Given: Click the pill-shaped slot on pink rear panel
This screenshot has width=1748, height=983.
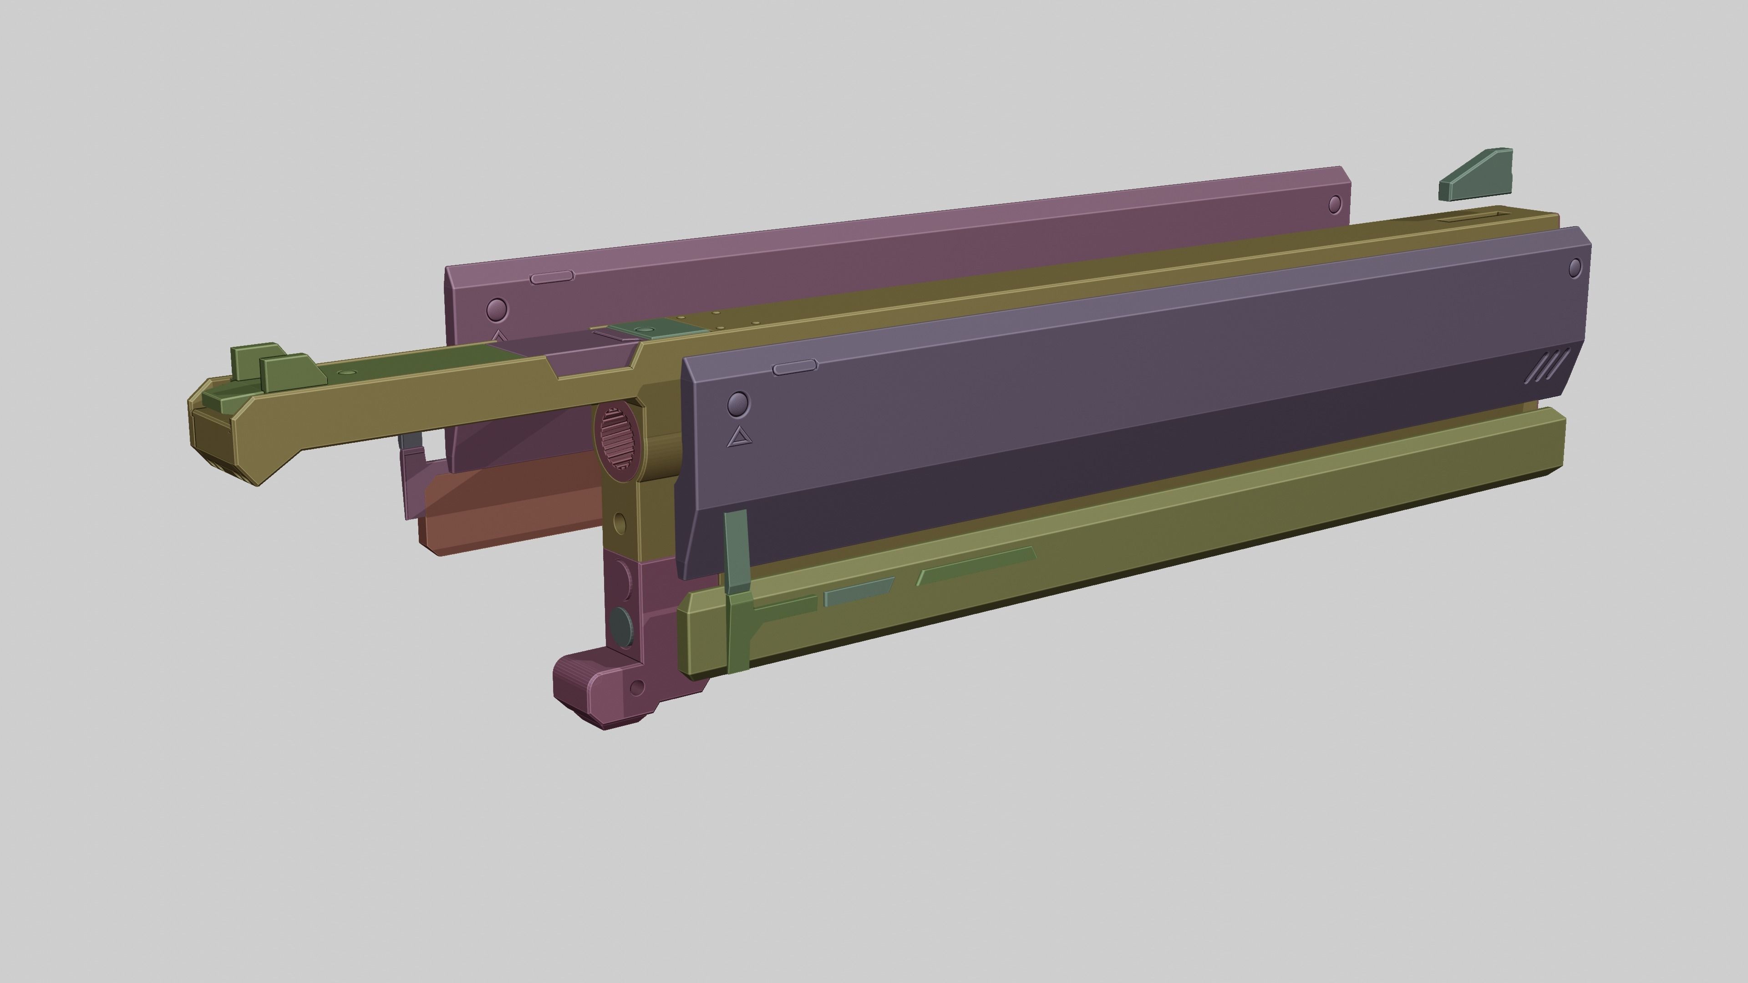Looking at the screenshot, I should (552, 277).
